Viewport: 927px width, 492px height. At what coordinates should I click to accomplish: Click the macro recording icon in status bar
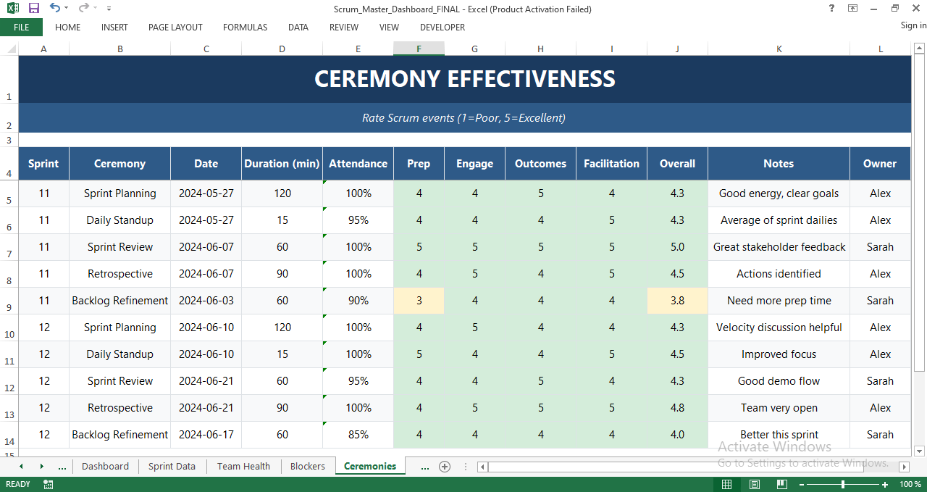[x=48, y=484]
